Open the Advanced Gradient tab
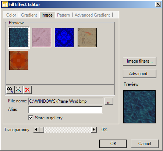The image size is (163, 151). coord(92,15)
